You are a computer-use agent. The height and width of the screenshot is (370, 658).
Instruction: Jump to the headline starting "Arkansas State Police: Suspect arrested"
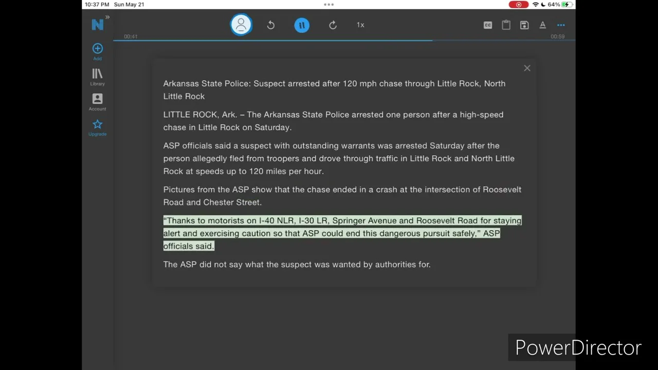tap(334, 90)
